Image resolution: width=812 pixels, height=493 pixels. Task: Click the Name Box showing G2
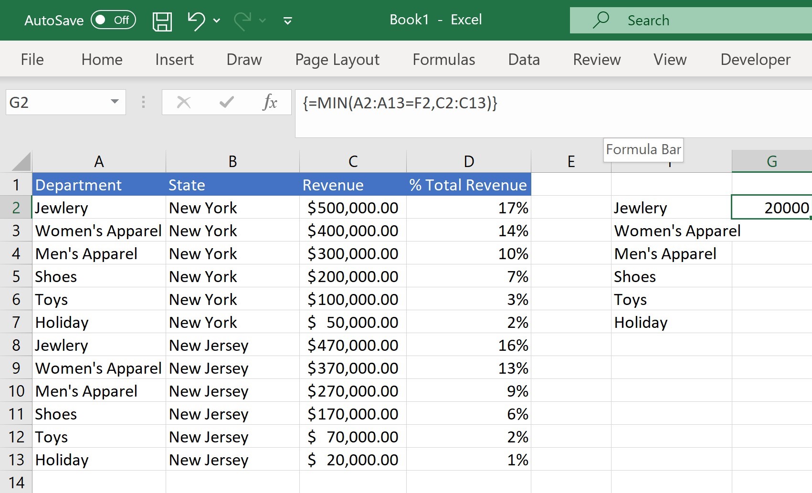coord(57,102)
